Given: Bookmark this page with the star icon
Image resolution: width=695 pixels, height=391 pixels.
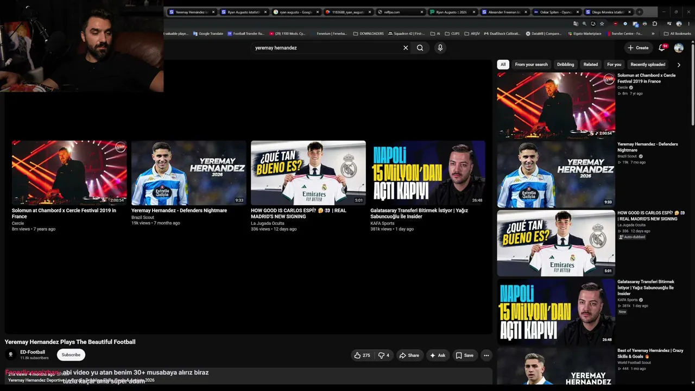Looking at the screenshot, I should point(602,24).
